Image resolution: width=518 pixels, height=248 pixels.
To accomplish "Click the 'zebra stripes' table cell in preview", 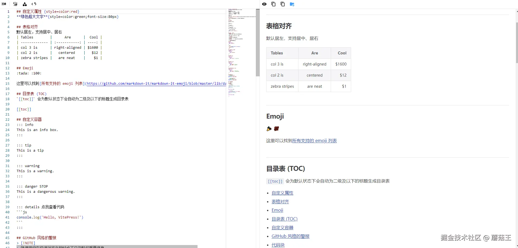I will (282, 86).
